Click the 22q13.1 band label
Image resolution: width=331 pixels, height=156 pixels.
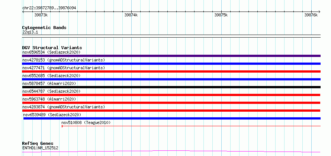(30, 32)
